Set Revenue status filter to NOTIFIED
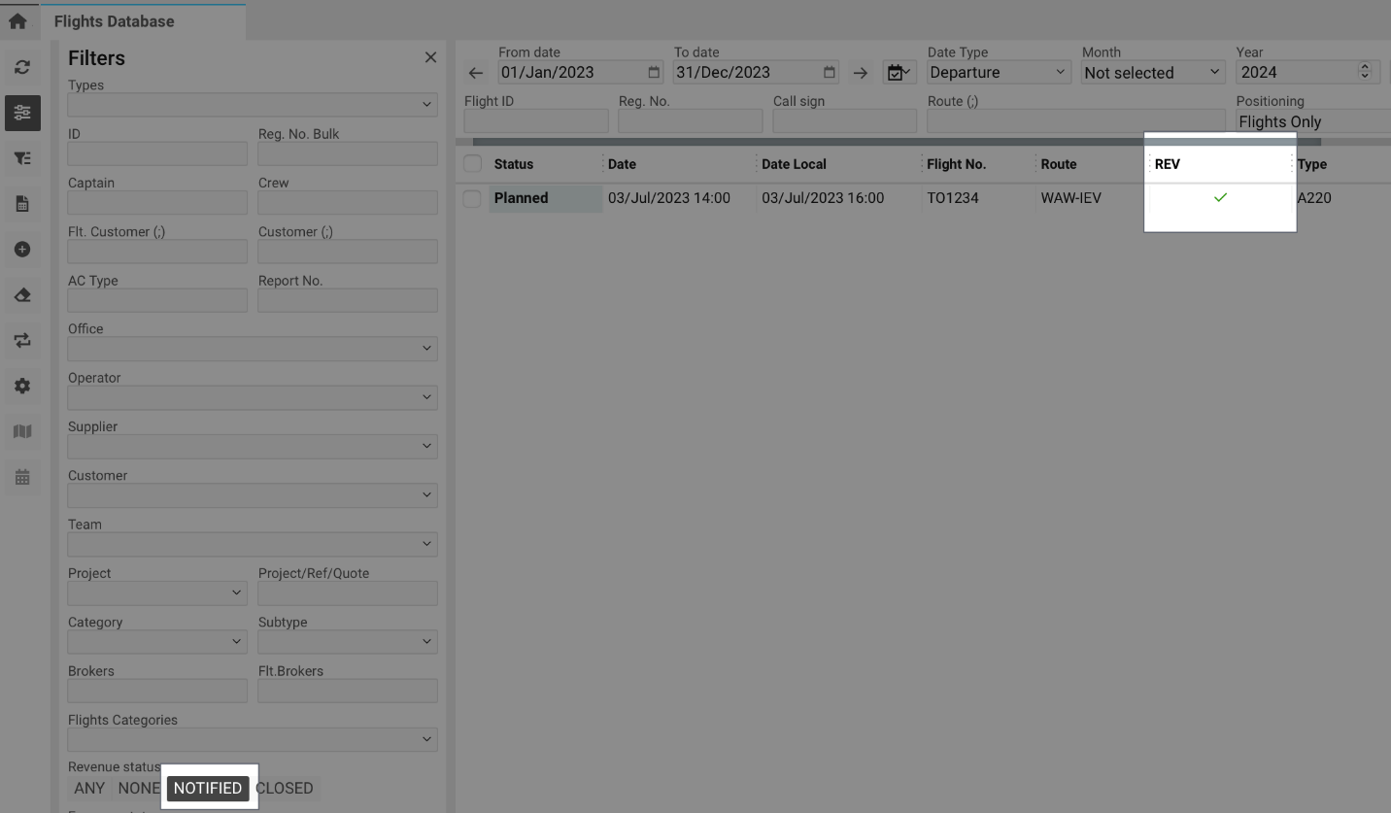This screenshot has width=1391, height=813. pos(208,788)
